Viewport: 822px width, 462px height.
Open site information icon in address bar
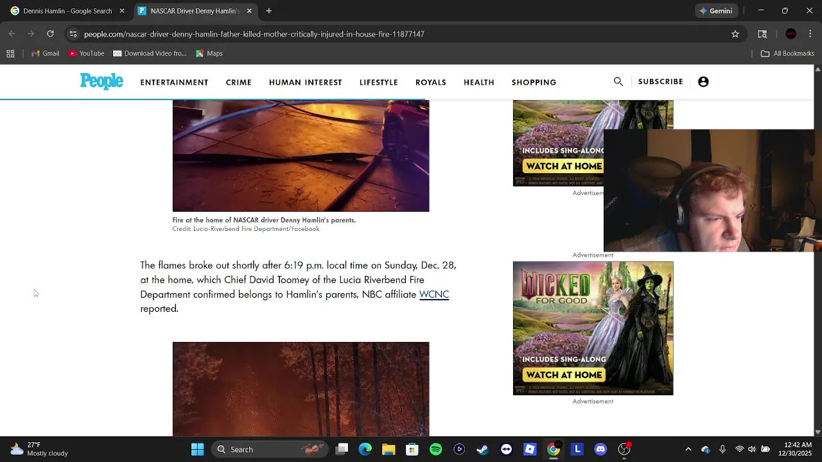[x=73, y=34]
